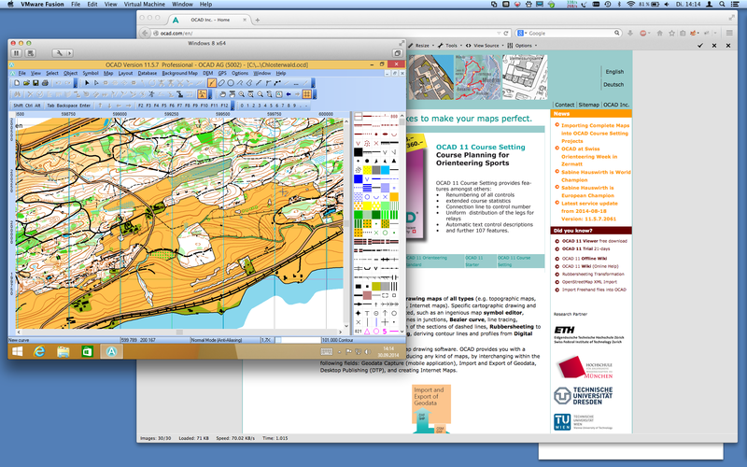Click the Google search field in Firefox

coord(571,34)
